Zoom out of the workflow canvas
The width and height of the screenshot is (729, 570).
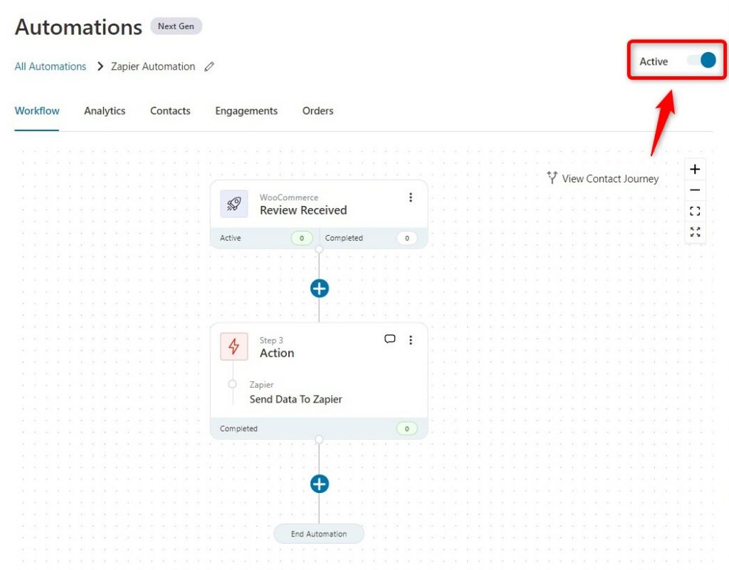tap(695, 190)
